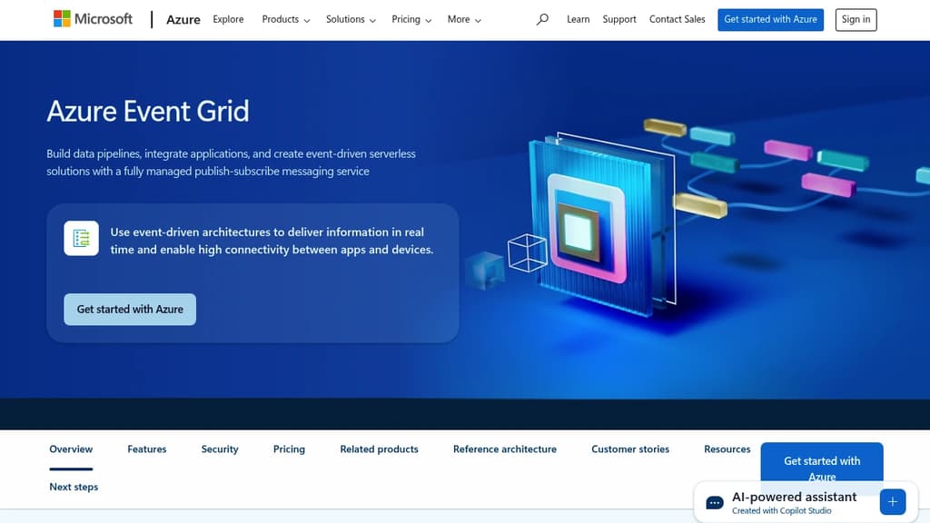Click the Microsoft logo
This screenshot has width=930, height=523.
[x=94, y=19]
